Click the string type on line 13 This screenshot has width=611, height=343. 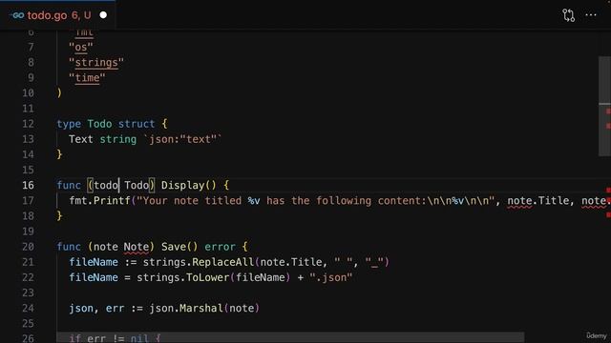118,139
